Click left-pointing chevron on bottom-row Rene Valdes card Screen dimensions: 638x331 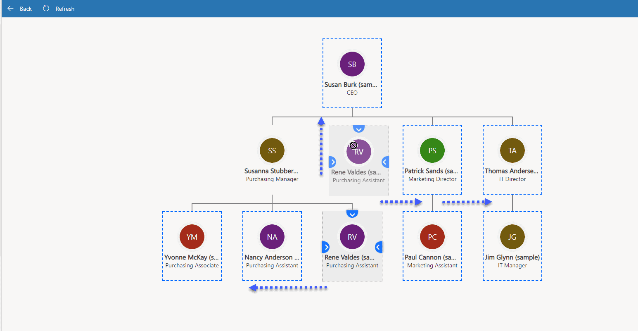(x=379, y=247)
